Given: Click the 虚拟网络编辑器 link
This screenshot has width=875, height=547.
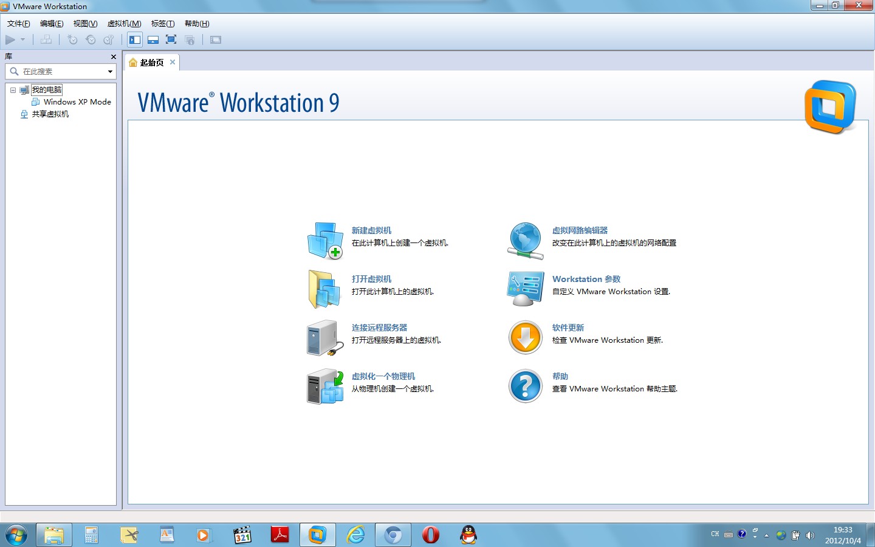Looking at the screenshot, I should click(580, 230).
